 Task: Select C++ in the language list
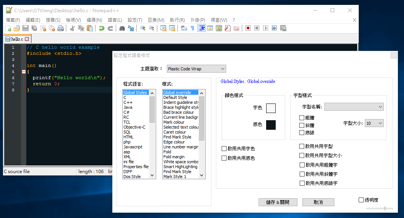(x=128, y=102)
